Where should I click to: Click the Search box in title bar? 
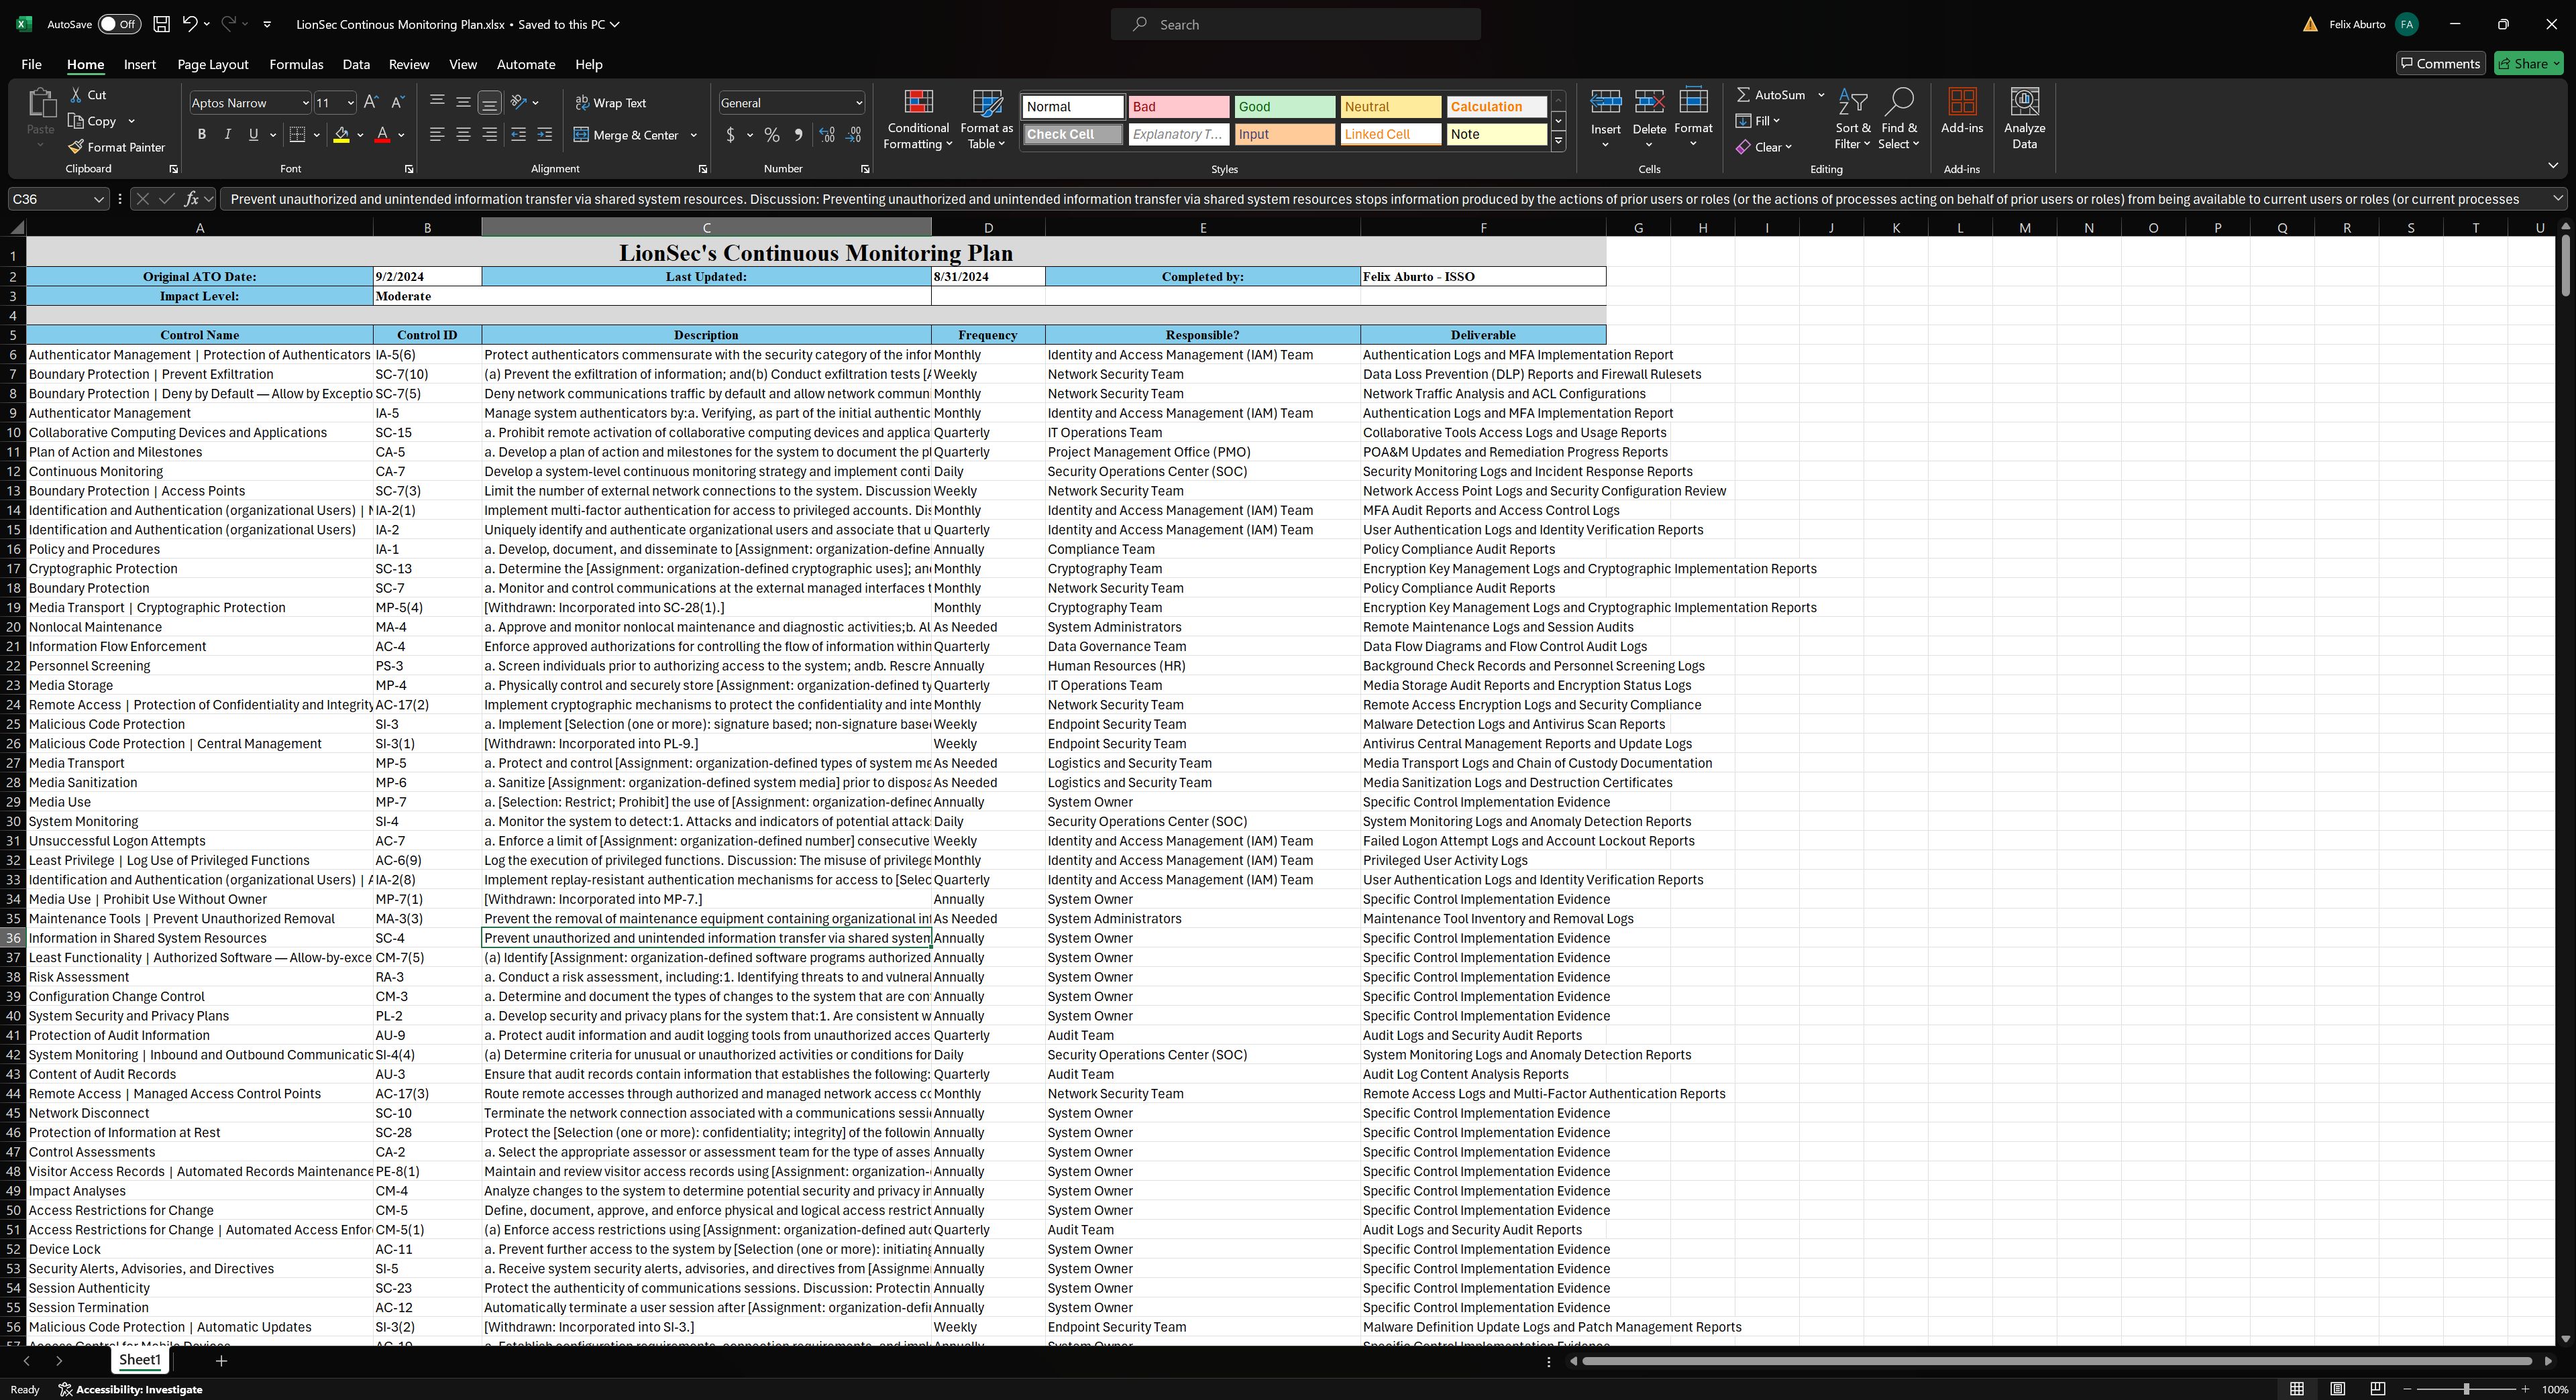click(1295, 24)
